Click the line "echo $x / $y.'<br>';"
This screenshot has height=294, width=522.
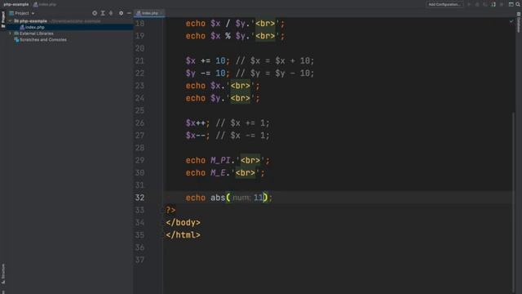(x=235, y=24)
